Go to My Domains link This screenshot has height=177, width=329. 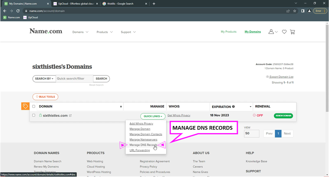coord(253,32)
